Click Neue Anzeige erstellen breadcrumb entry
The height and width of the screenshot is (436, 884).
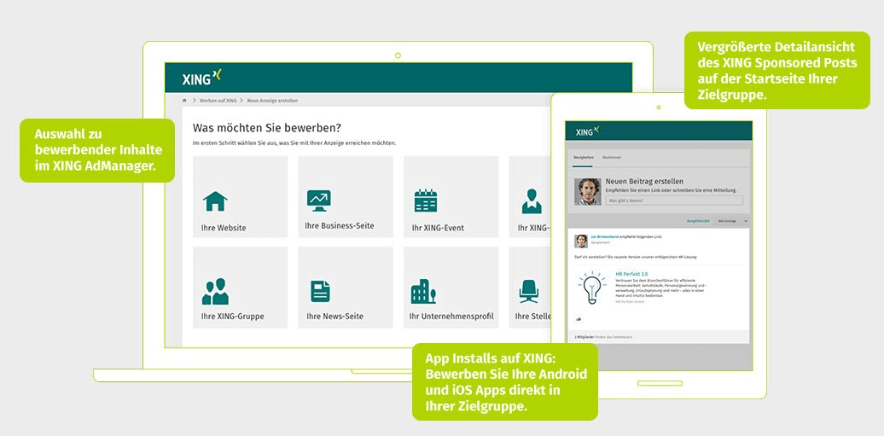272,101
